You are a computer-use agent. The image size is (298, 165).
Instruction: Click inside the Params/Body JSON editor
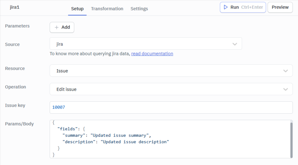click(170, 139)
